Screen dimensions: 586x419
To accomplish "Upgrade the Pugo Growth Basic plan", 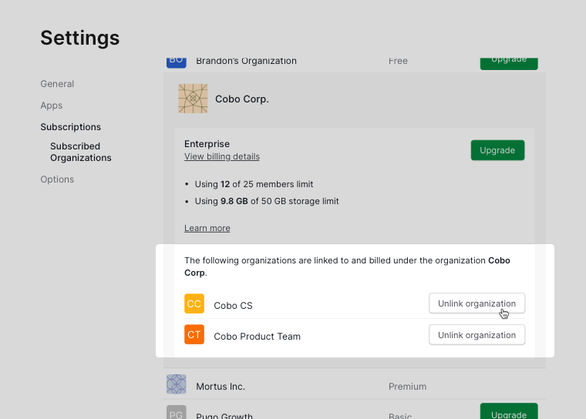I will click(x=508, y=413).
